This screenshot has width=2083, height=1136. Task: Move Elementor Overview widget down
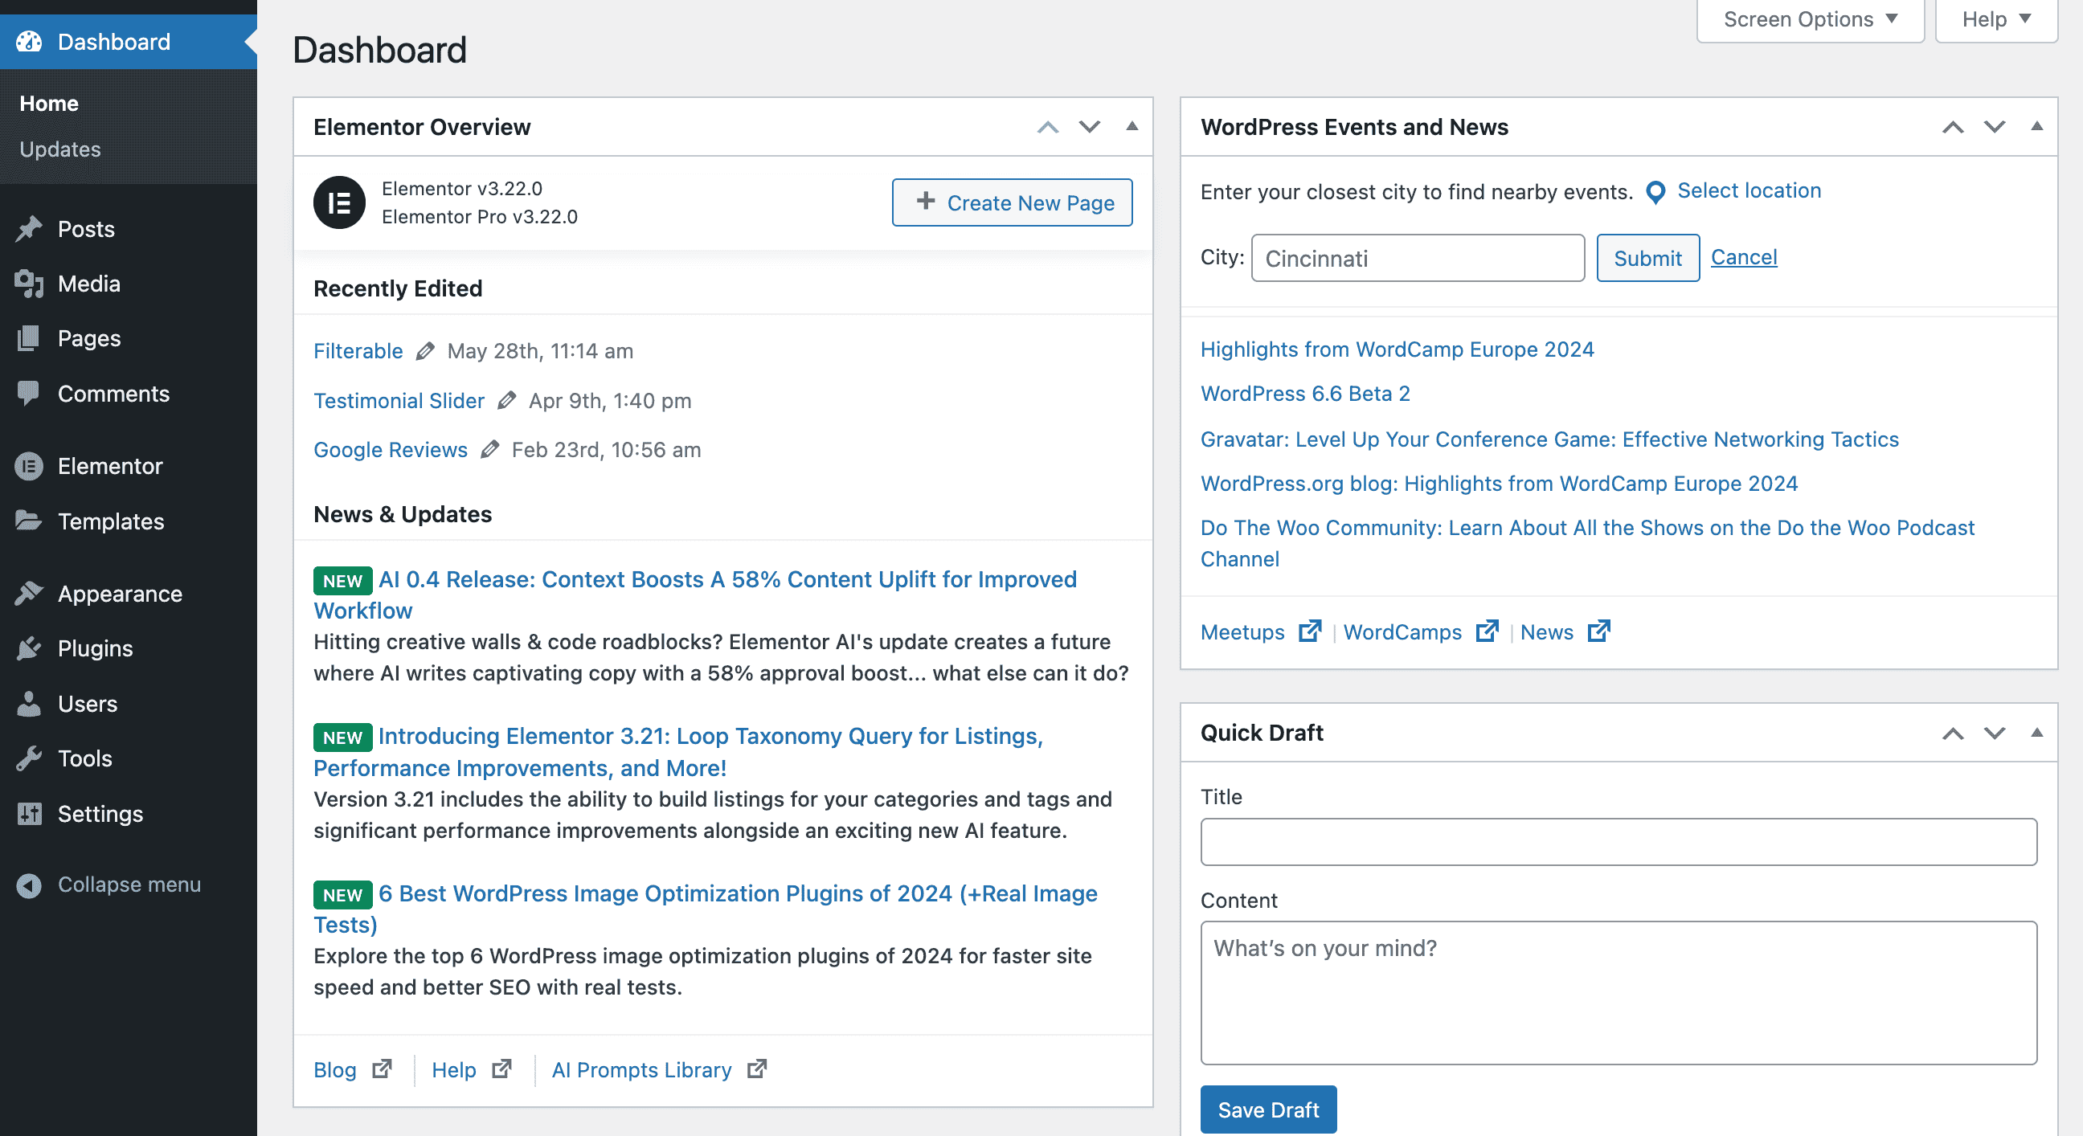tap(1089, 127)
